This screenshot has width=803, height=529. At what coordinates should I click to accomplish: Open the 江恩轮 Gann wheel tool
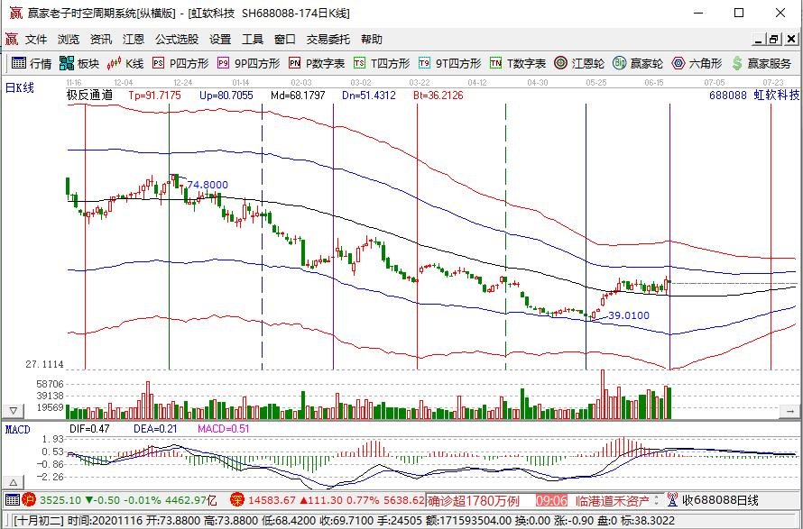579,63
